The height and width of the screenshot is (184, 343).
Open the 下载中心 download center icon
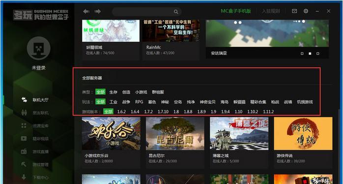pyautogui.click(x=24, y=177)
